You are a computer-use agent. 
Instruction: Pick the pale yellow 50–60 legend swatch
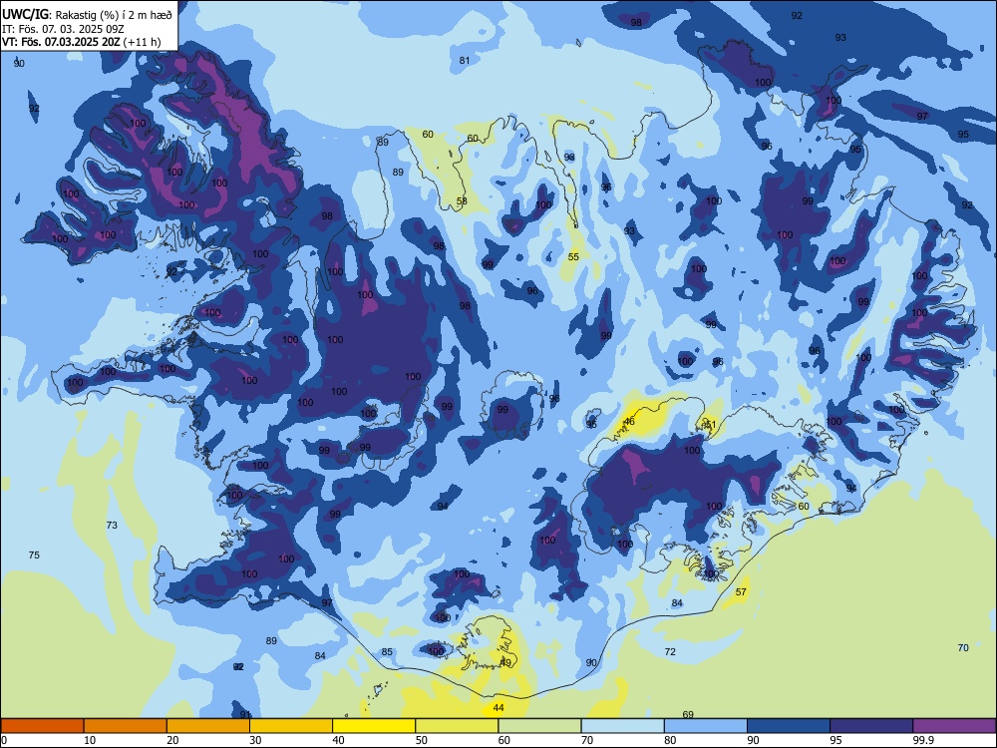tap(458, 726)
